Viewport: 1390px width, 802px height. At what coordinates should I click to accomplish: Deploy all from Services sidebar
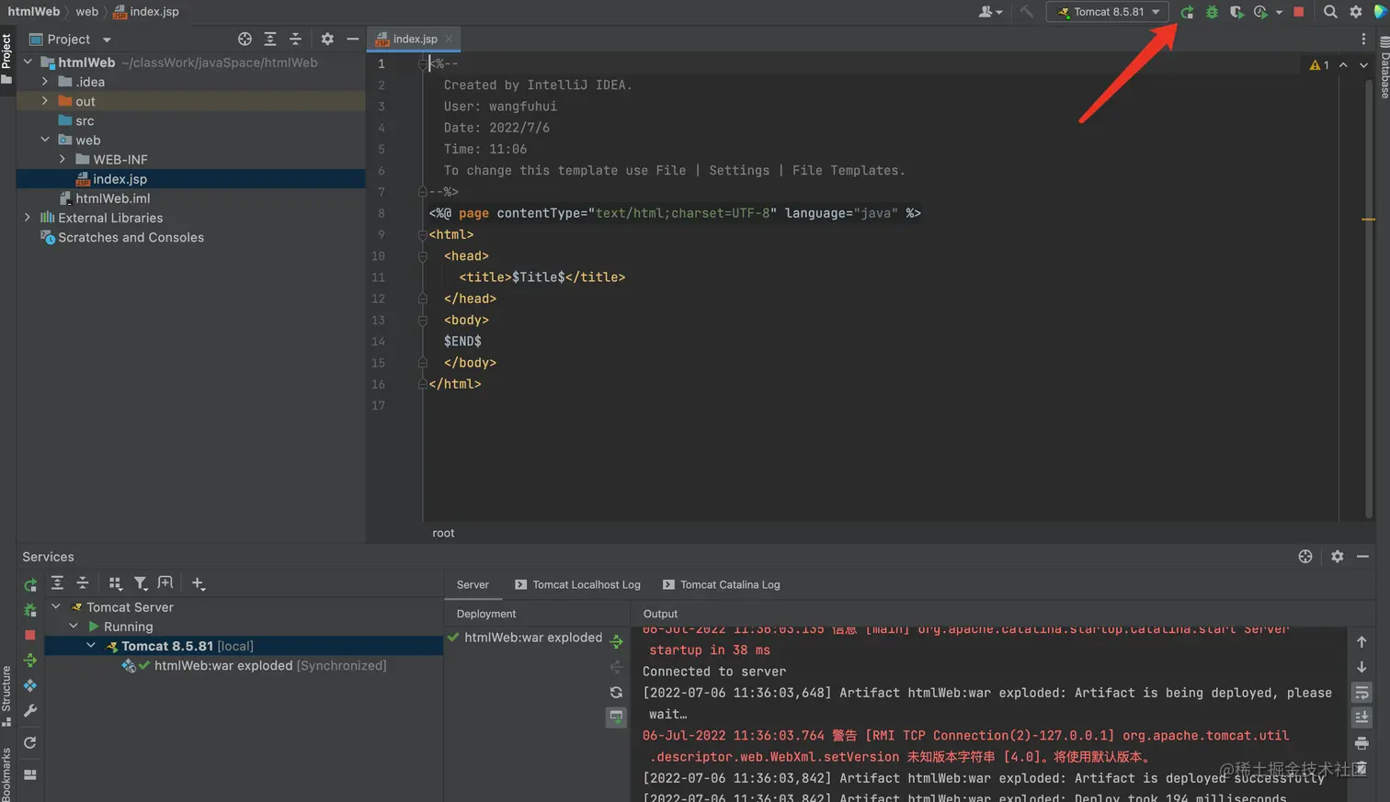30,661
